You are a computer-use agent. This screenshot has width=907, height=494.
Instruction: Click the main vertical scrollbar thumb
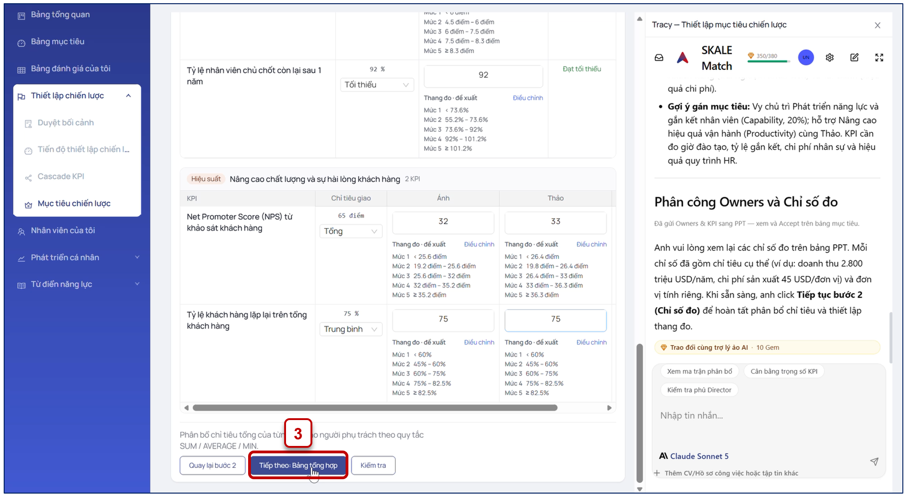coord(639,414)
